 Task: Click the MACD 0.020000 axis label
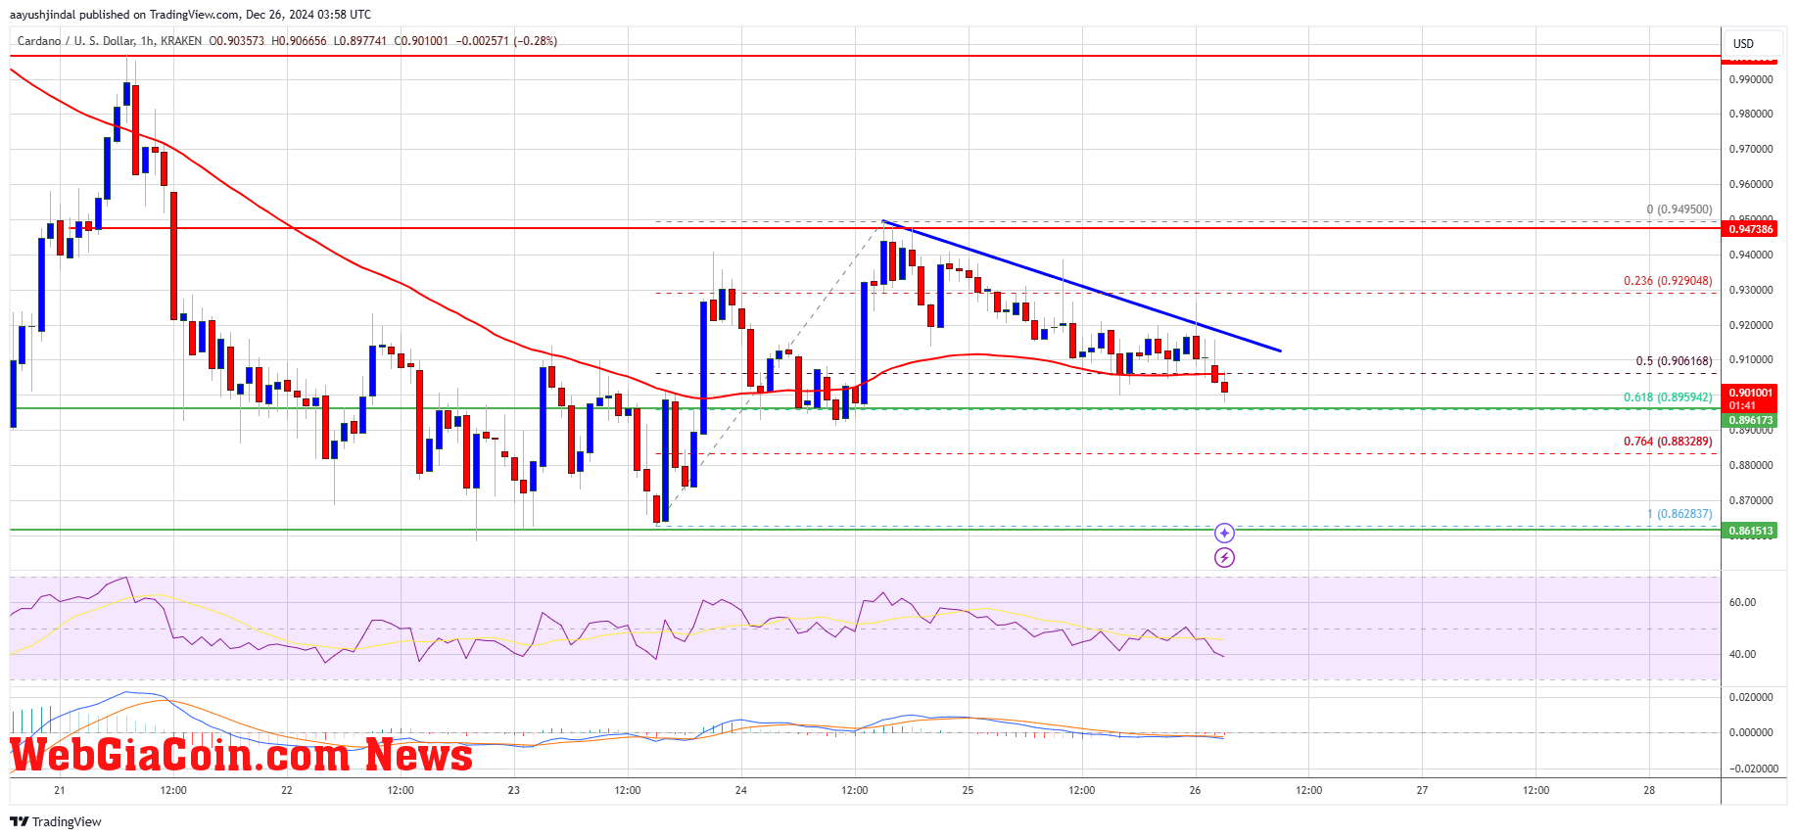1751,698
